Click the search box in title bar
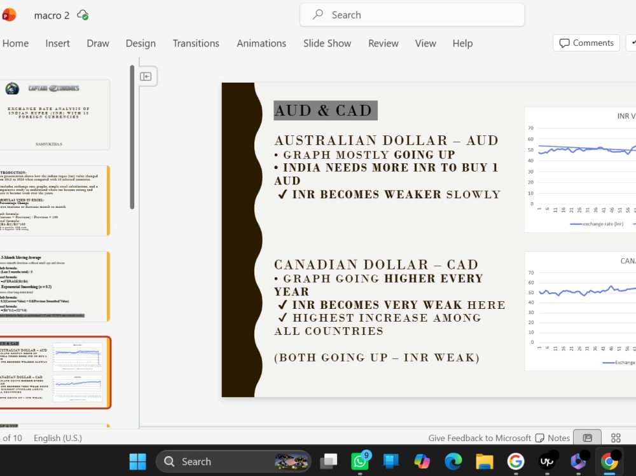 (x=412, y=15)
